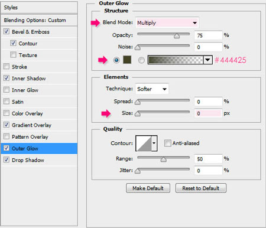Uncheck the Gradient Overlay checkbox

[7, 125]
